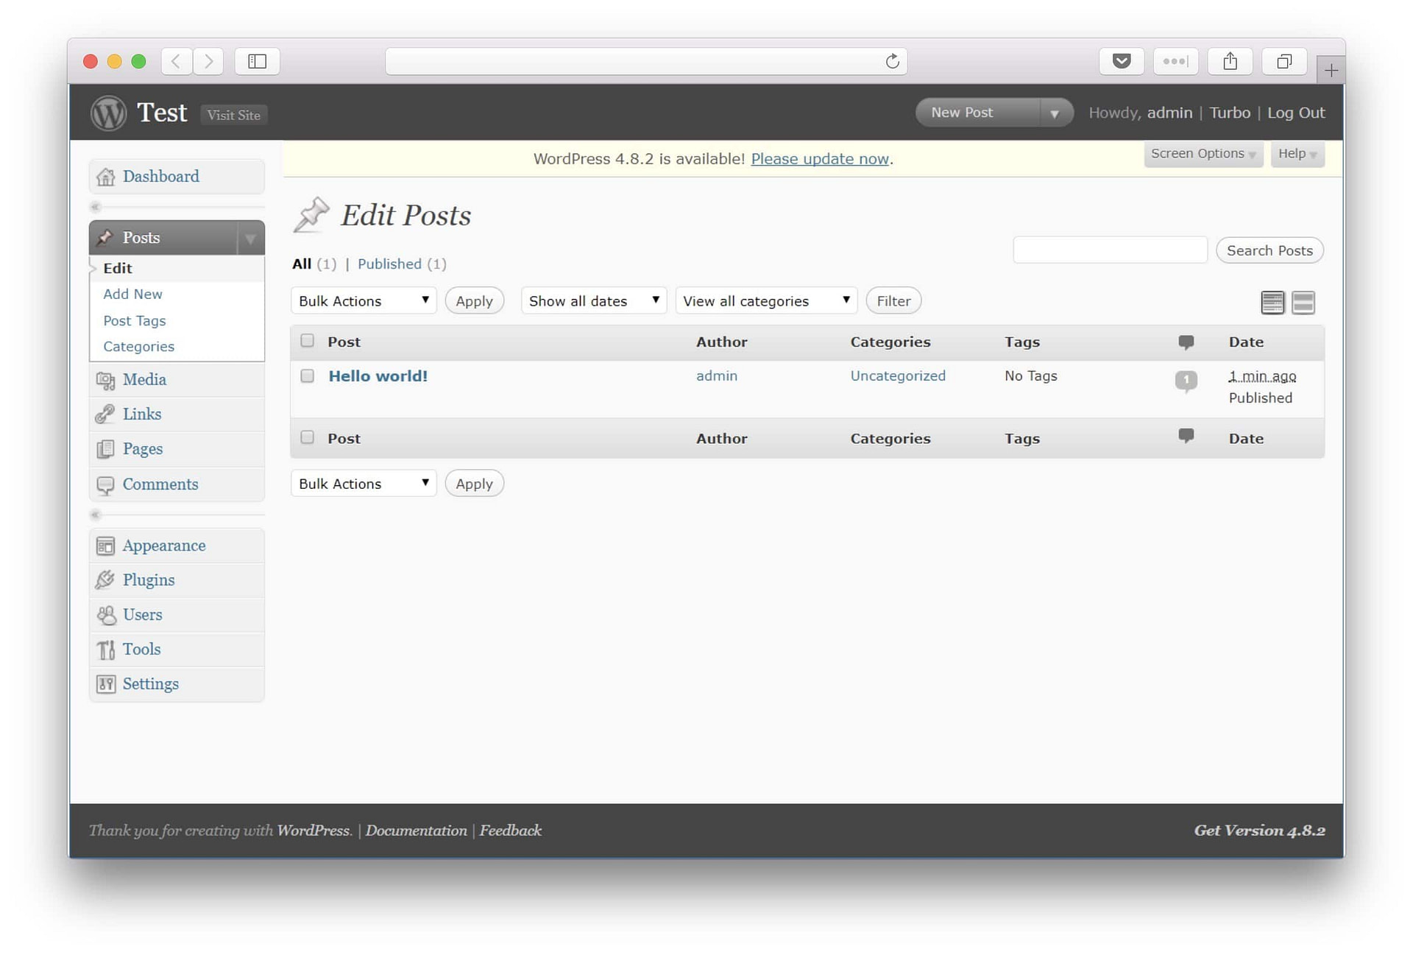The image size is (1413, 955).
Task: Click the comment bubble icon in table header
Action: pos(1186,342)
